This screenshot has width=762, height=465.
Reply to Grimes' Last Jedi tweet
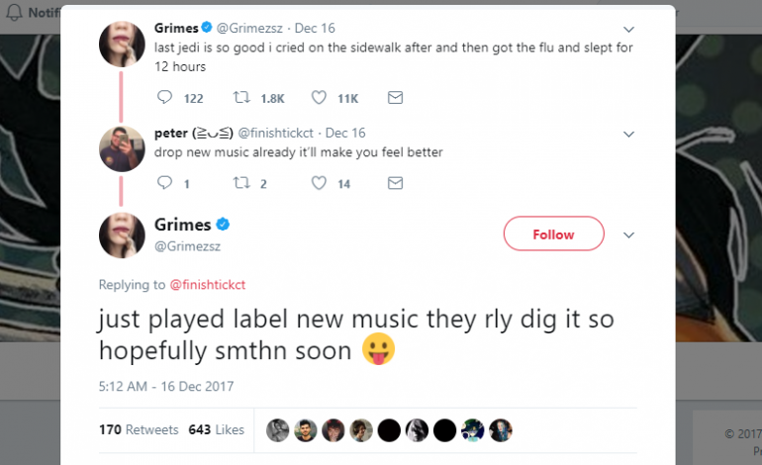pos(164,97)
